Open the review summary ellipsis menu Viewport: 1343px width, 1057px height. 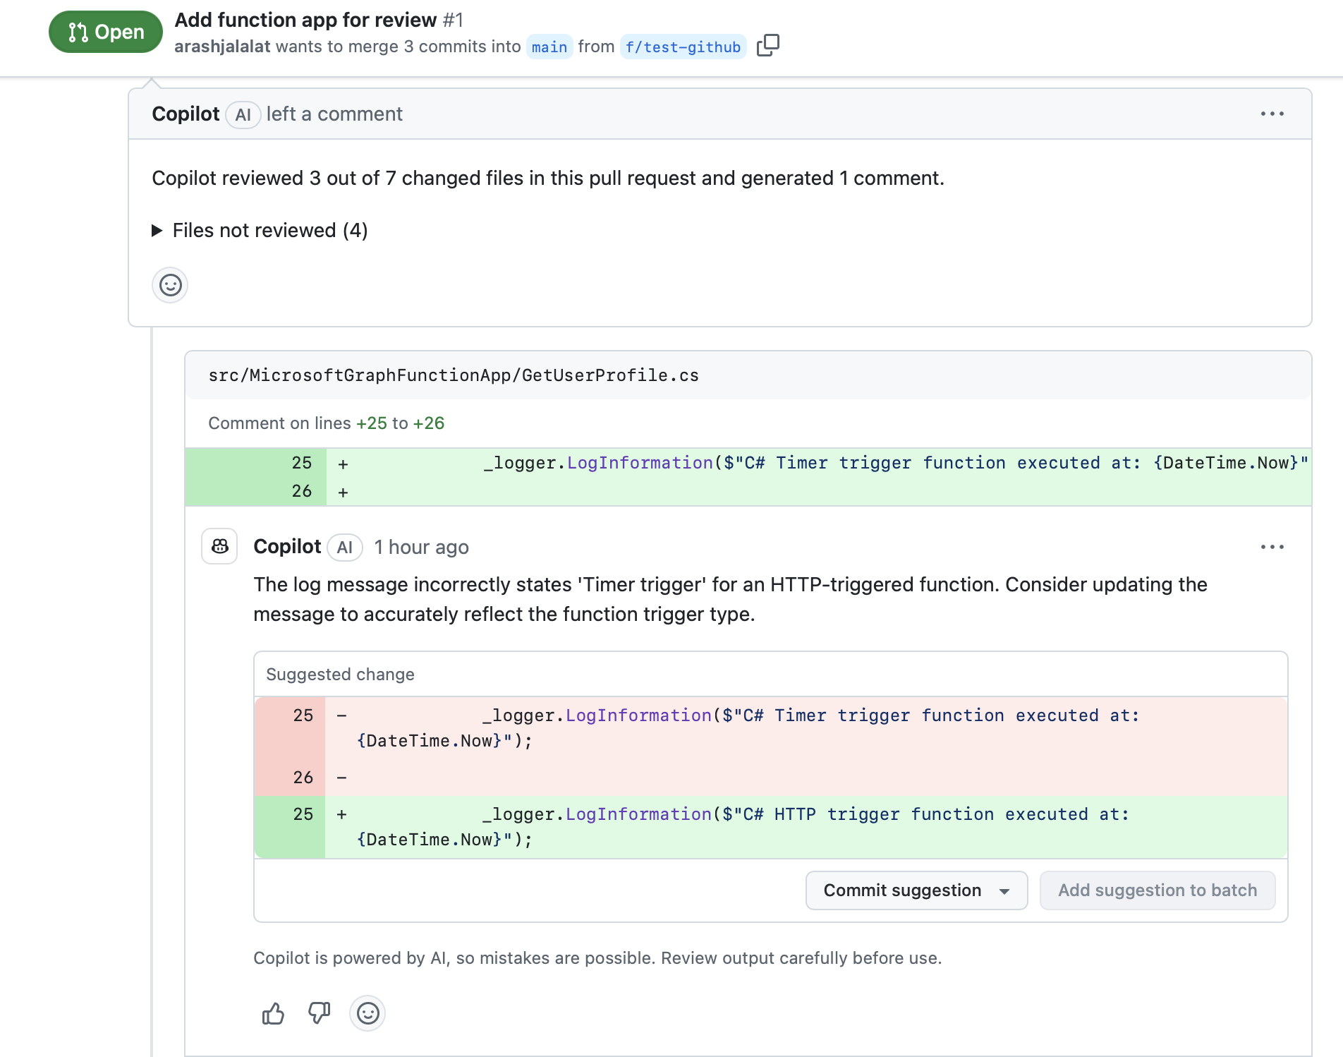(x=1272, y=114)
